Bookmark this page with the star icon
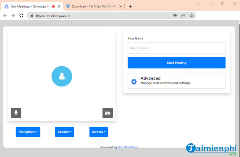 click(192, 16)
